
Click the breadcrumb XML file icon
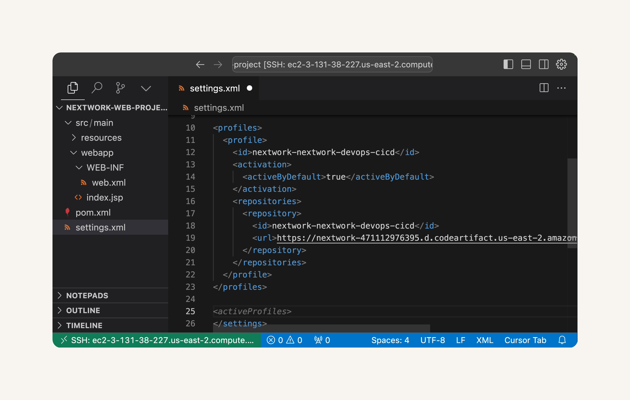point(186,108)
